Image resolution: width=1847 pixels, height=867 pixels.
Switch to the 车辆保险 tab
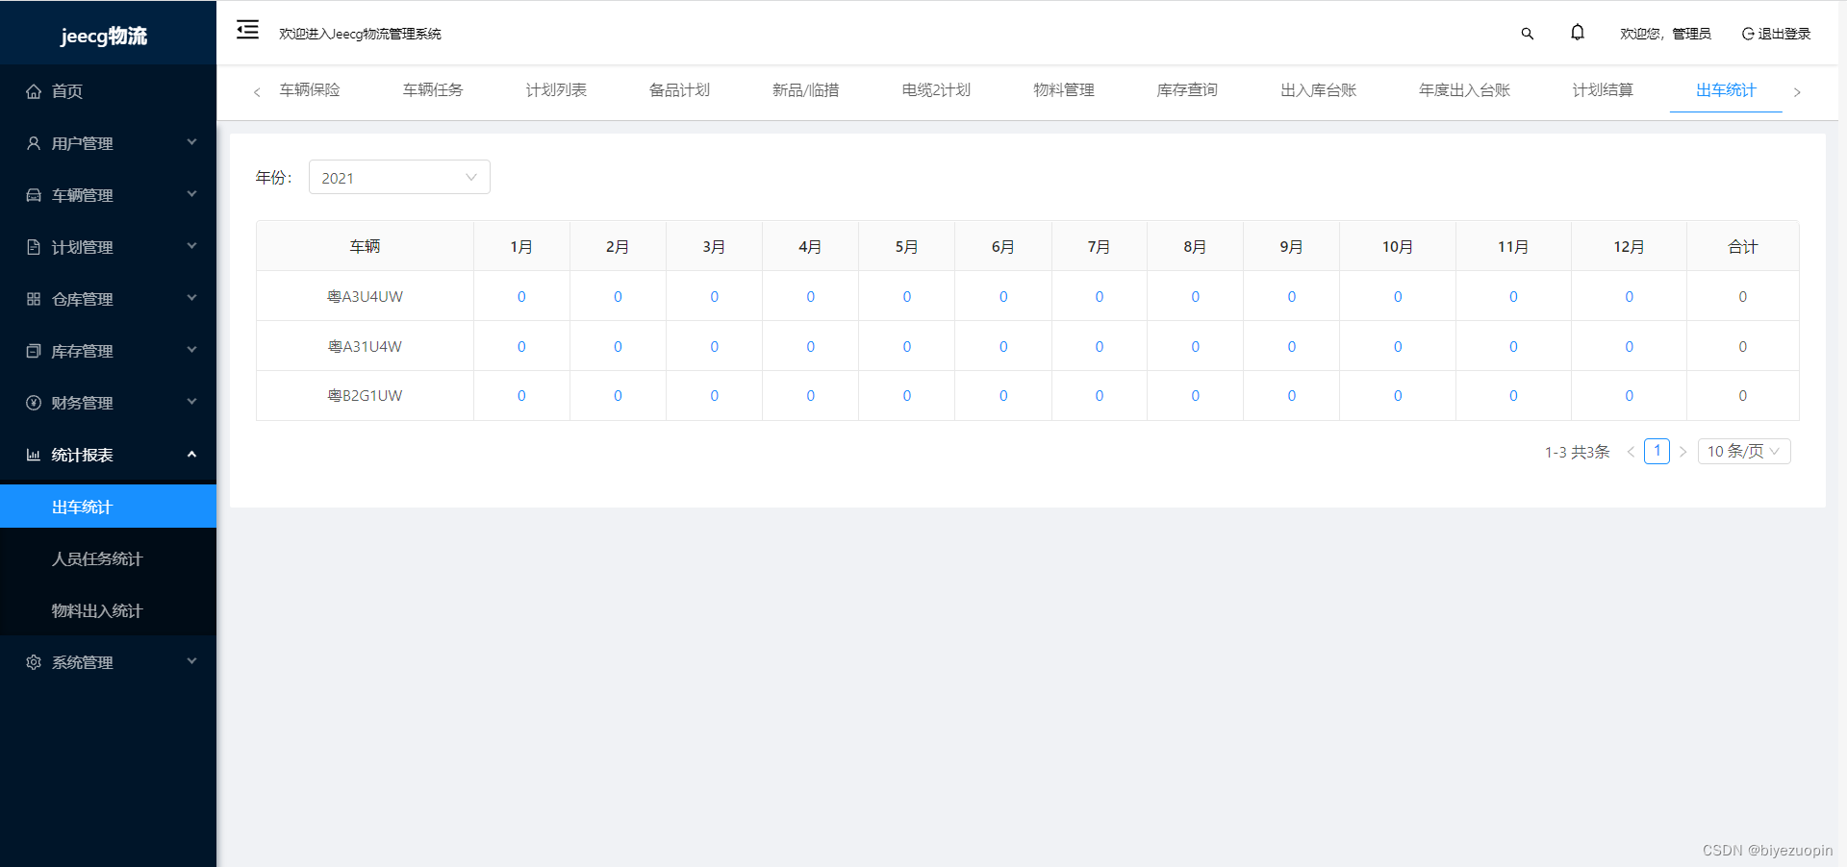310,90
